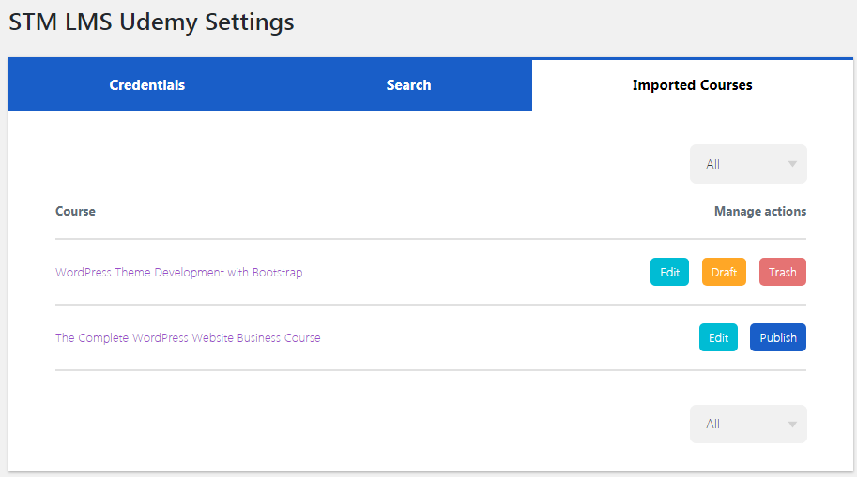Click the arrow on top filter dropdown

click(792, 164)
